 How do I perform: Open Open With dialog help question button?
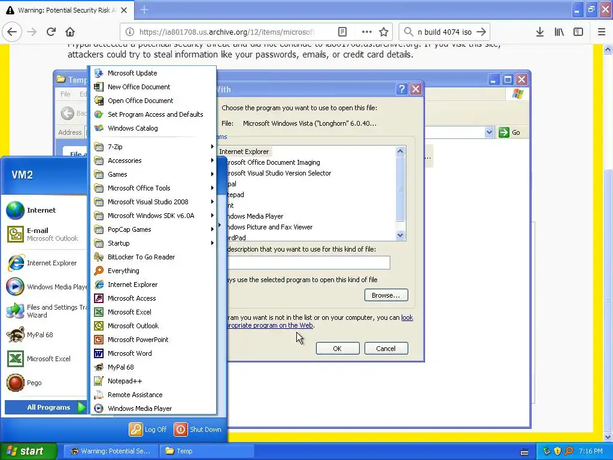click(402, 89)
